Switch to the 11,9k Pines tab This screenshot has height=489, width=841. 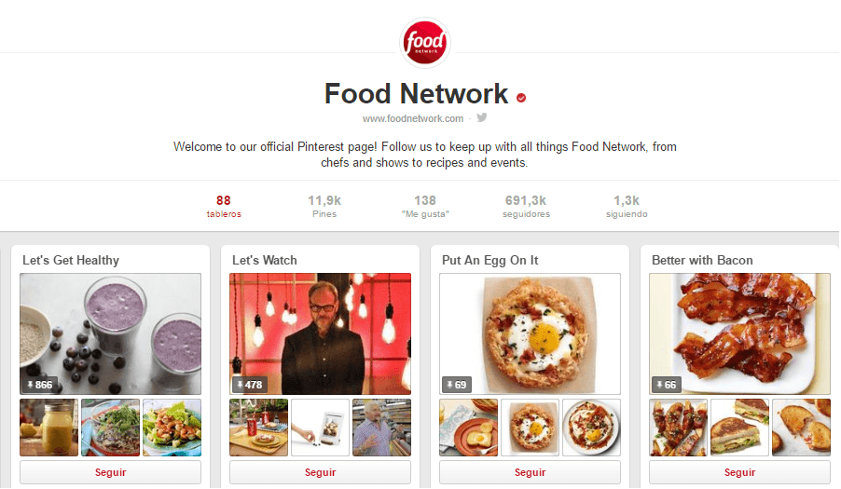point(324,206)
